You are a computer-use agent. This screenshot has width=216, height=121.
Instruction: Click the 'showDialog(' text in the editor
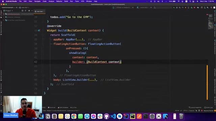point(78,53)
